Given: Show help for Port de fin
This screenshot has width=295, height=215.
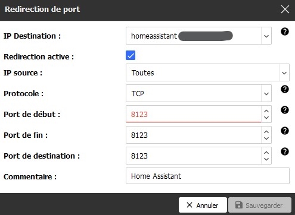Looking at the screenshot, I should tap(285, 131).
